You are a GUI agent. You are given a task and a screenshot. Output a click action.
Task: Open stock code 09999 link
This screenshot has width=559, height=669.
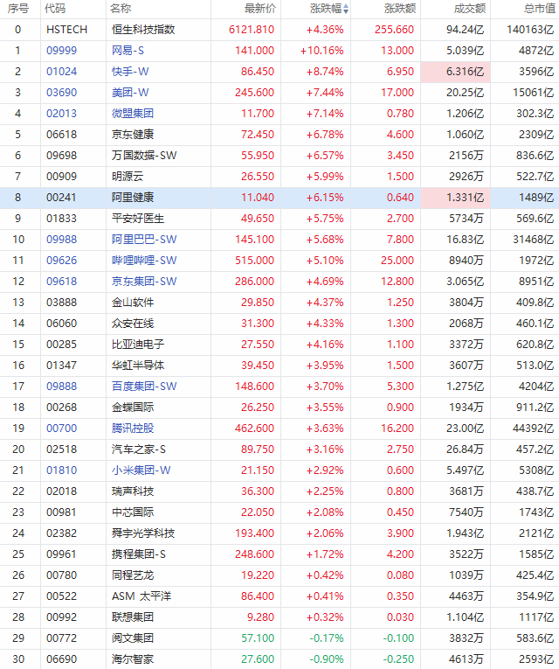pos(61,51)
